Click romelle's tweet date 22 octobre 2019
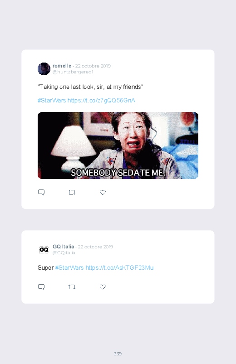This screenshot has height=364, width=236. (x=93, y=66)
